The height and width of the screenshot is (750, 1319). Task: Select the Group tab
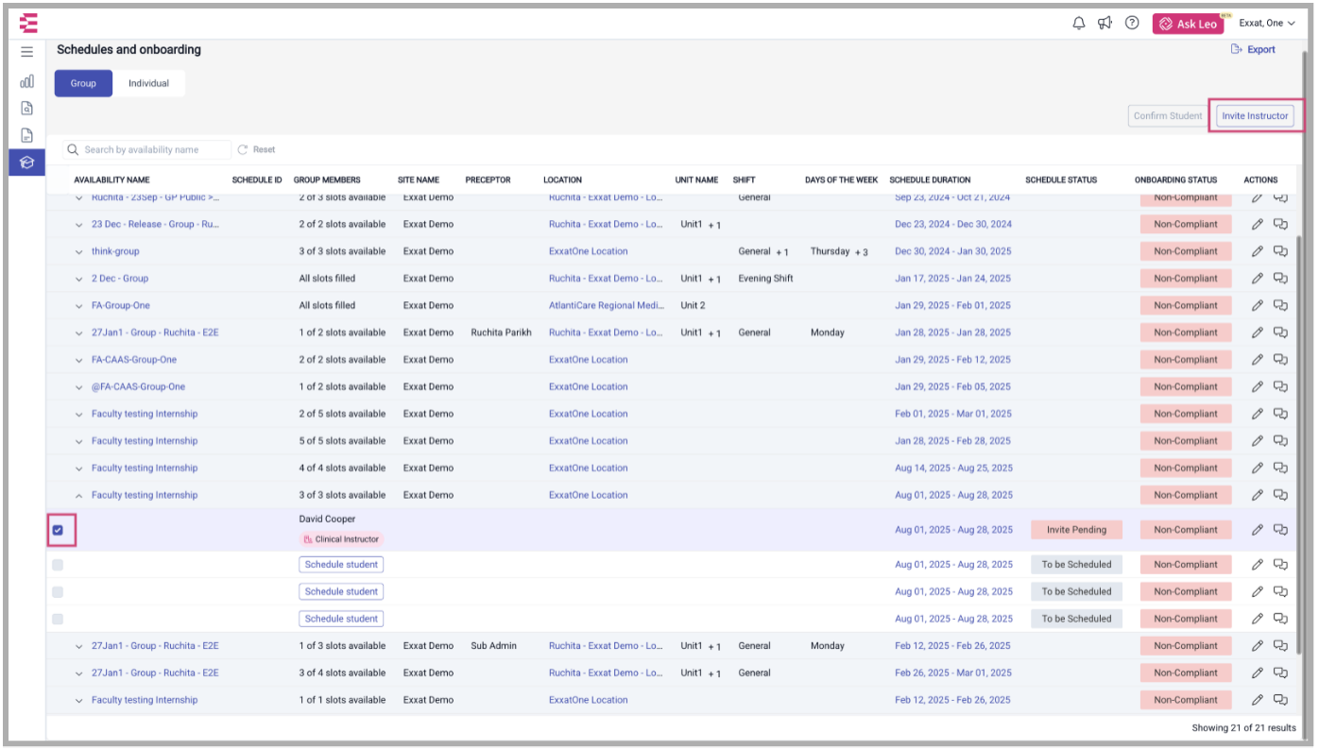(x=83, y=83)
